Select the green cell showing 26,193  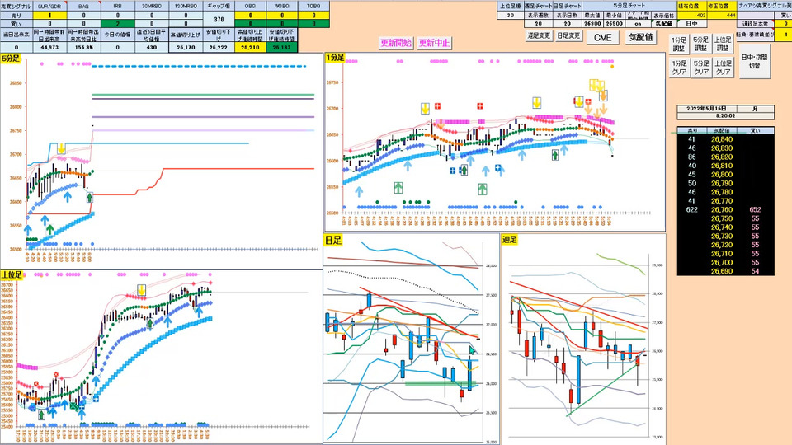(282, 48)
